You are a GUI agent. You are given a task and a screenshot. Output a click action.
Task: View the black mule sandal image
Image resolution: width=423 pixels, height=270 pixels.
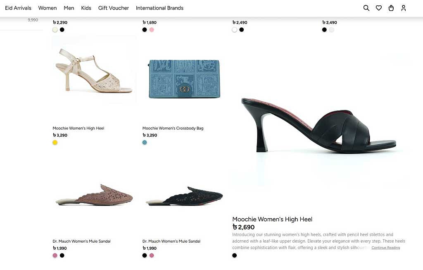point(184,196)
